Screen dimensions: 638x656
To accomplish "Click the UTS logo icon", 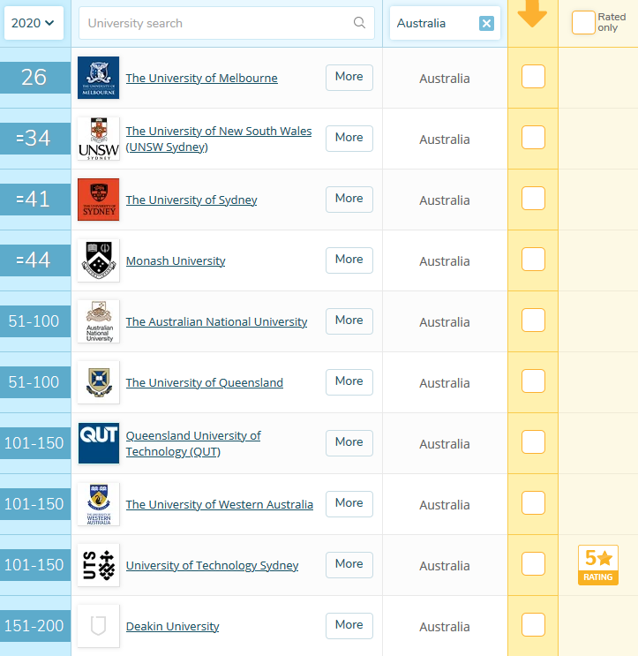I will click(98, 565).
